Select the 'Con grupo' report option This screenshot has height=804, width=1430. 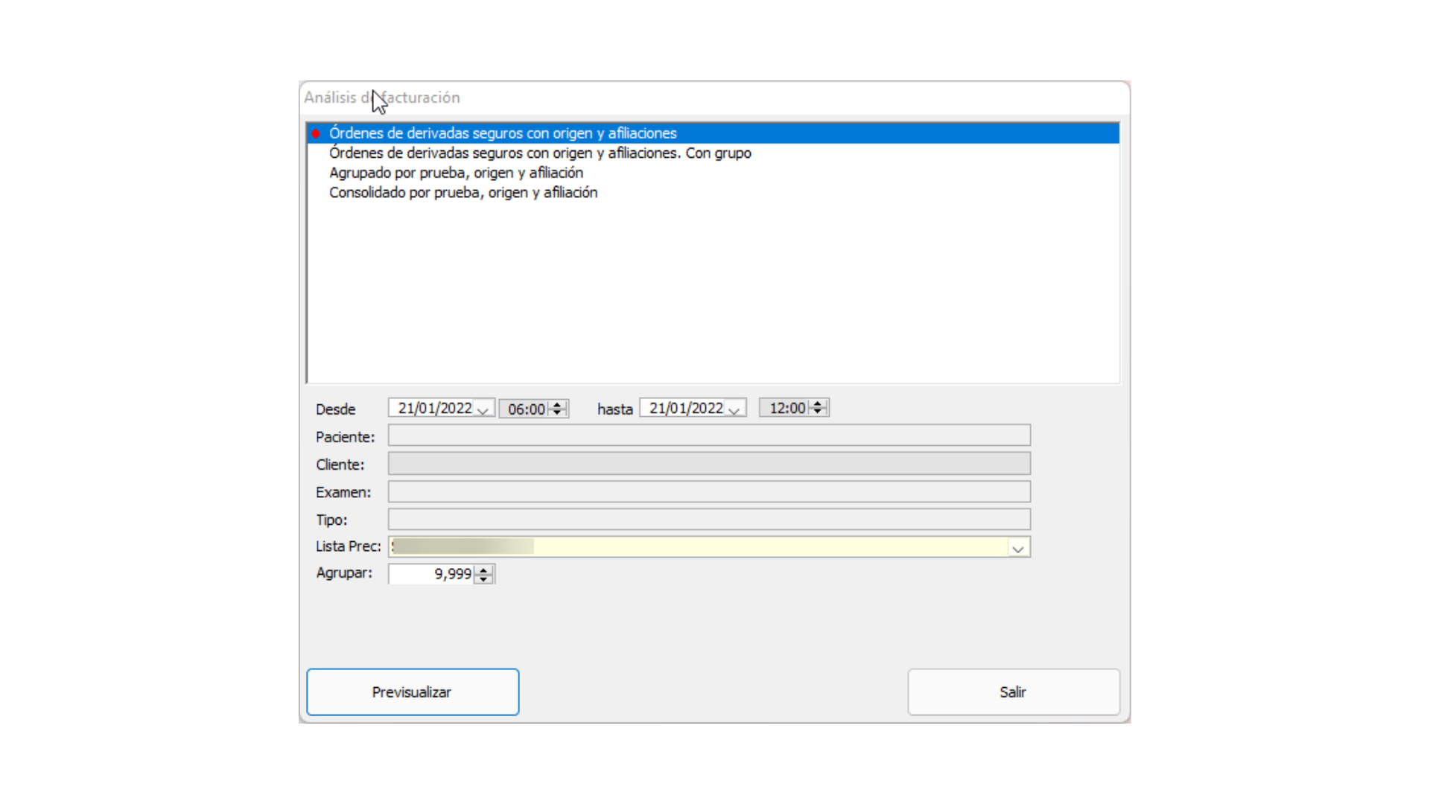coord(540,153)
